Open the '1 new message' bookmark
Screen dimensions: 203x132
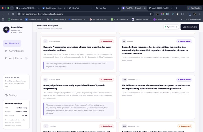pyautogui.click(x=58, y=20)
